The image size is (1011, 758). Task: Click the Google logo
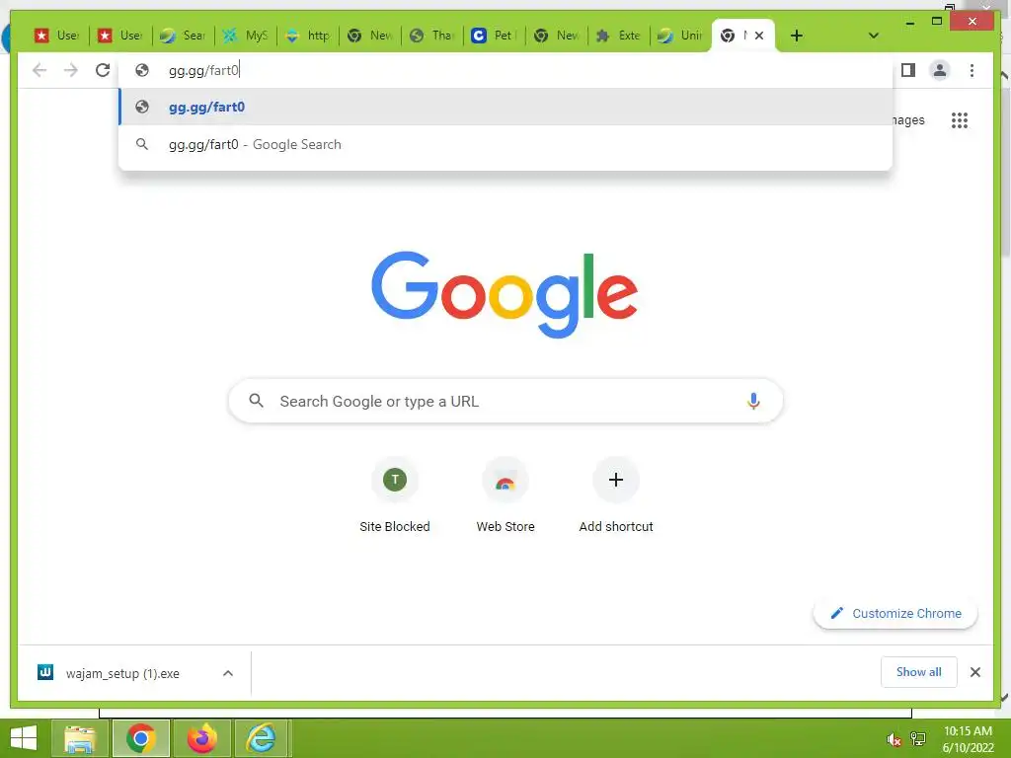[x=505, y=294]
